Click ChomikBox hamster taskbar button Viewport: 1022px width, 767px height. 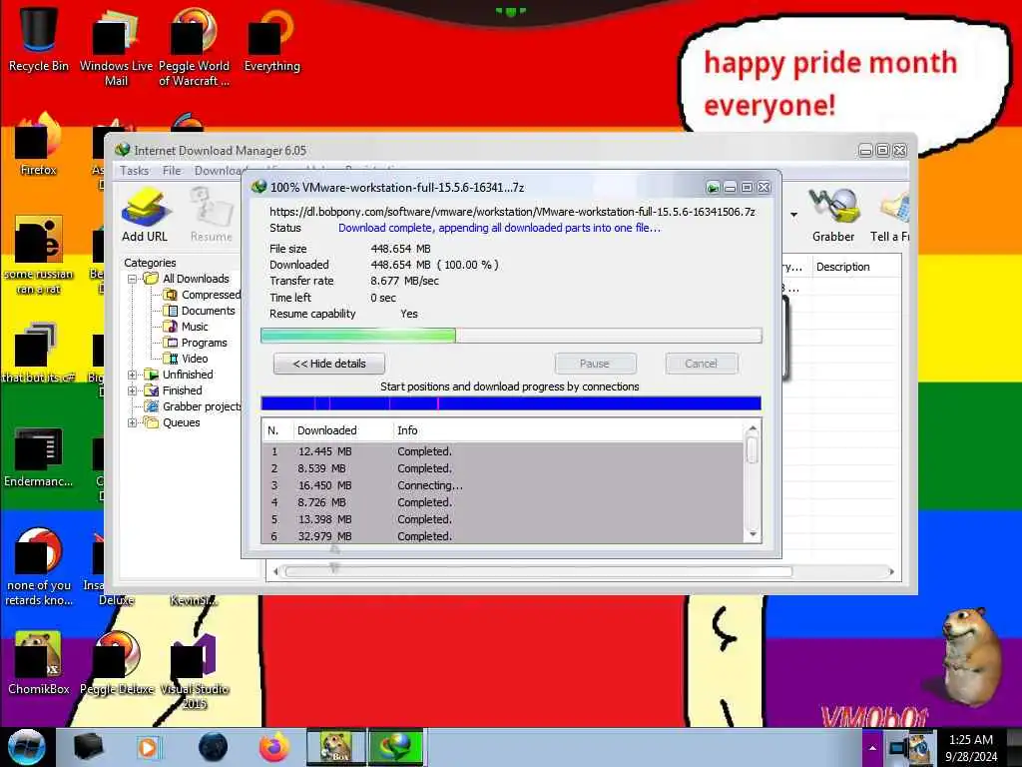pyautogui.click(x=336, y=747)
